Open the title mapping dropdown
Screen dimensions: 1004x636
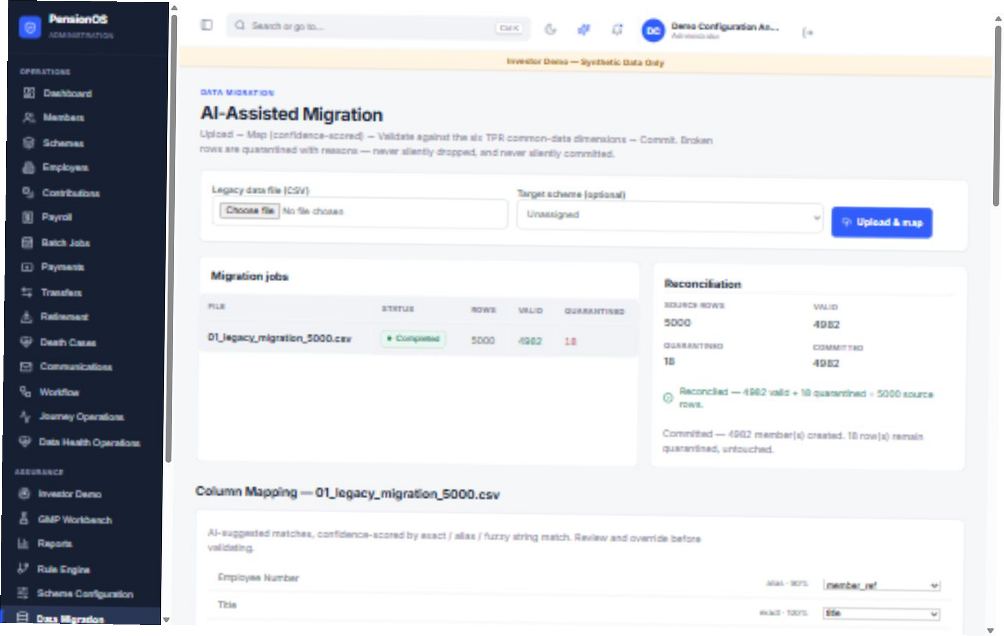click(881, 614)
